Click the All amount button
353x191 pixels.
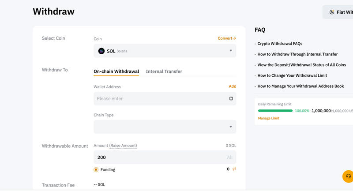(229, 157)
